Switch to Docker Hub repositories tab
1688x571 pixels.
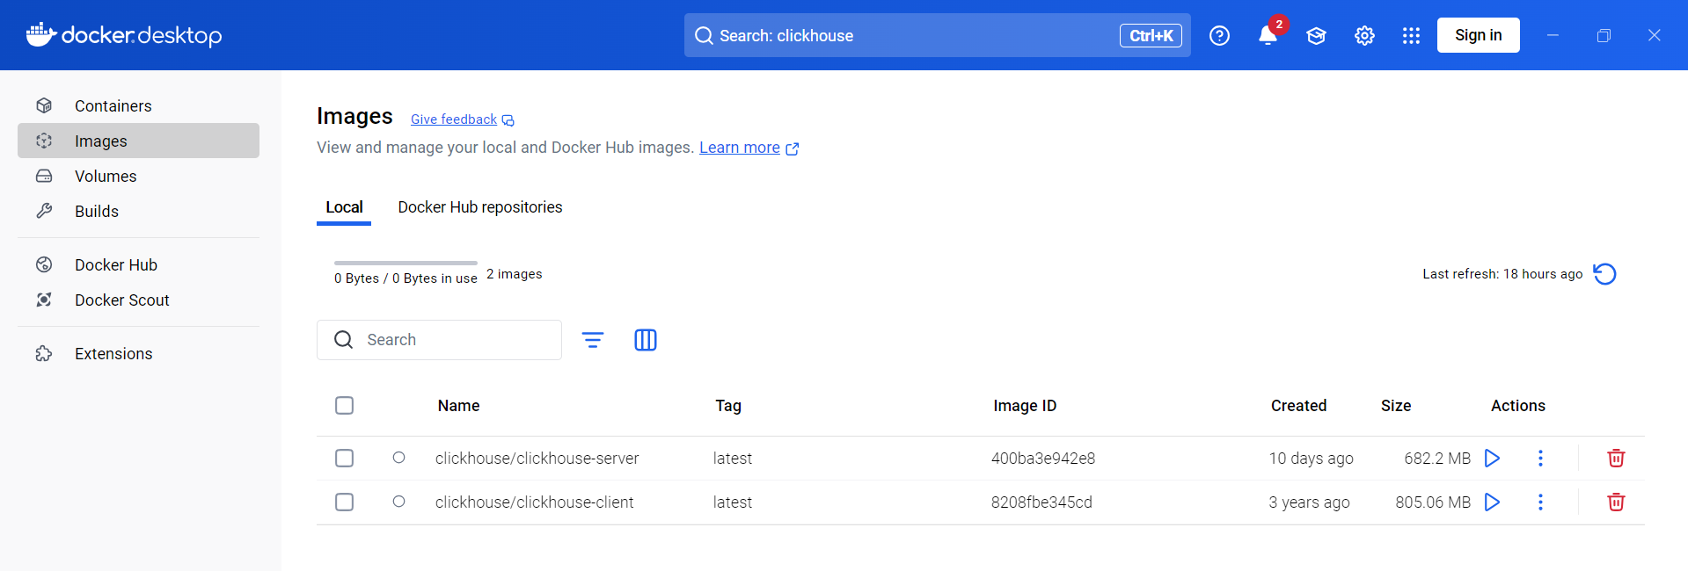[480, 207]
